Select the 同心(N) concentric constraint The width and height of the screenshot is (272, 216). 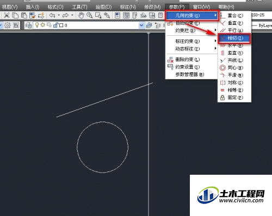[x=234, y=68]
